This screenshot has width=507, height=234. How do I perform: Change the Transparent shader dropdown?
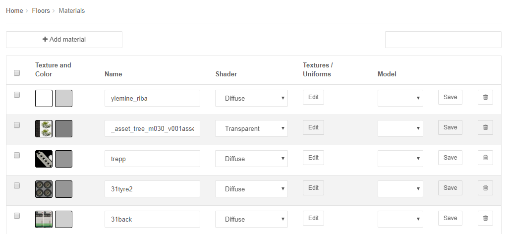252,128
